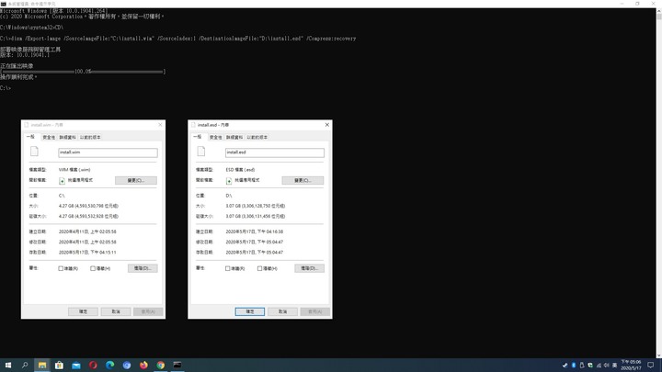
Task: Close the install.esd properties dialog
Action: tap(326, 125)
